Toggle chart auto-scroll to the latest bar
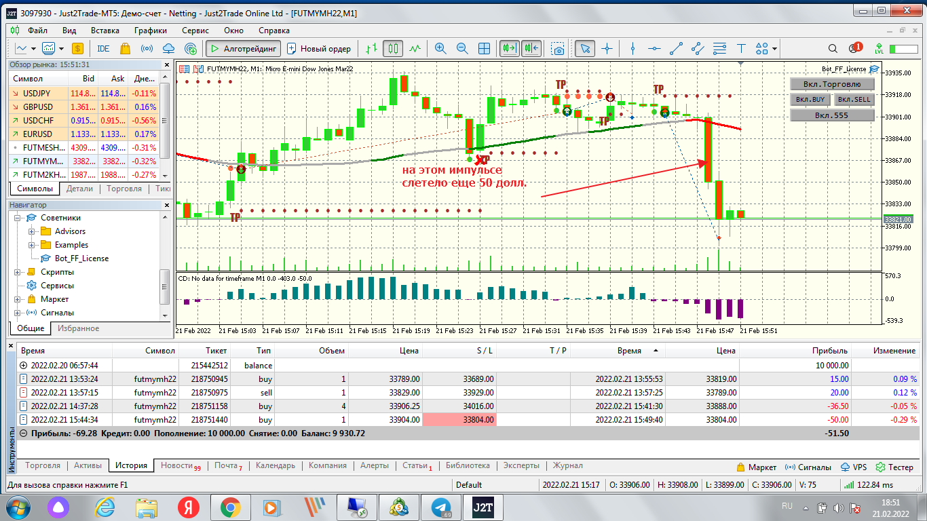 (x=510, y=48)
